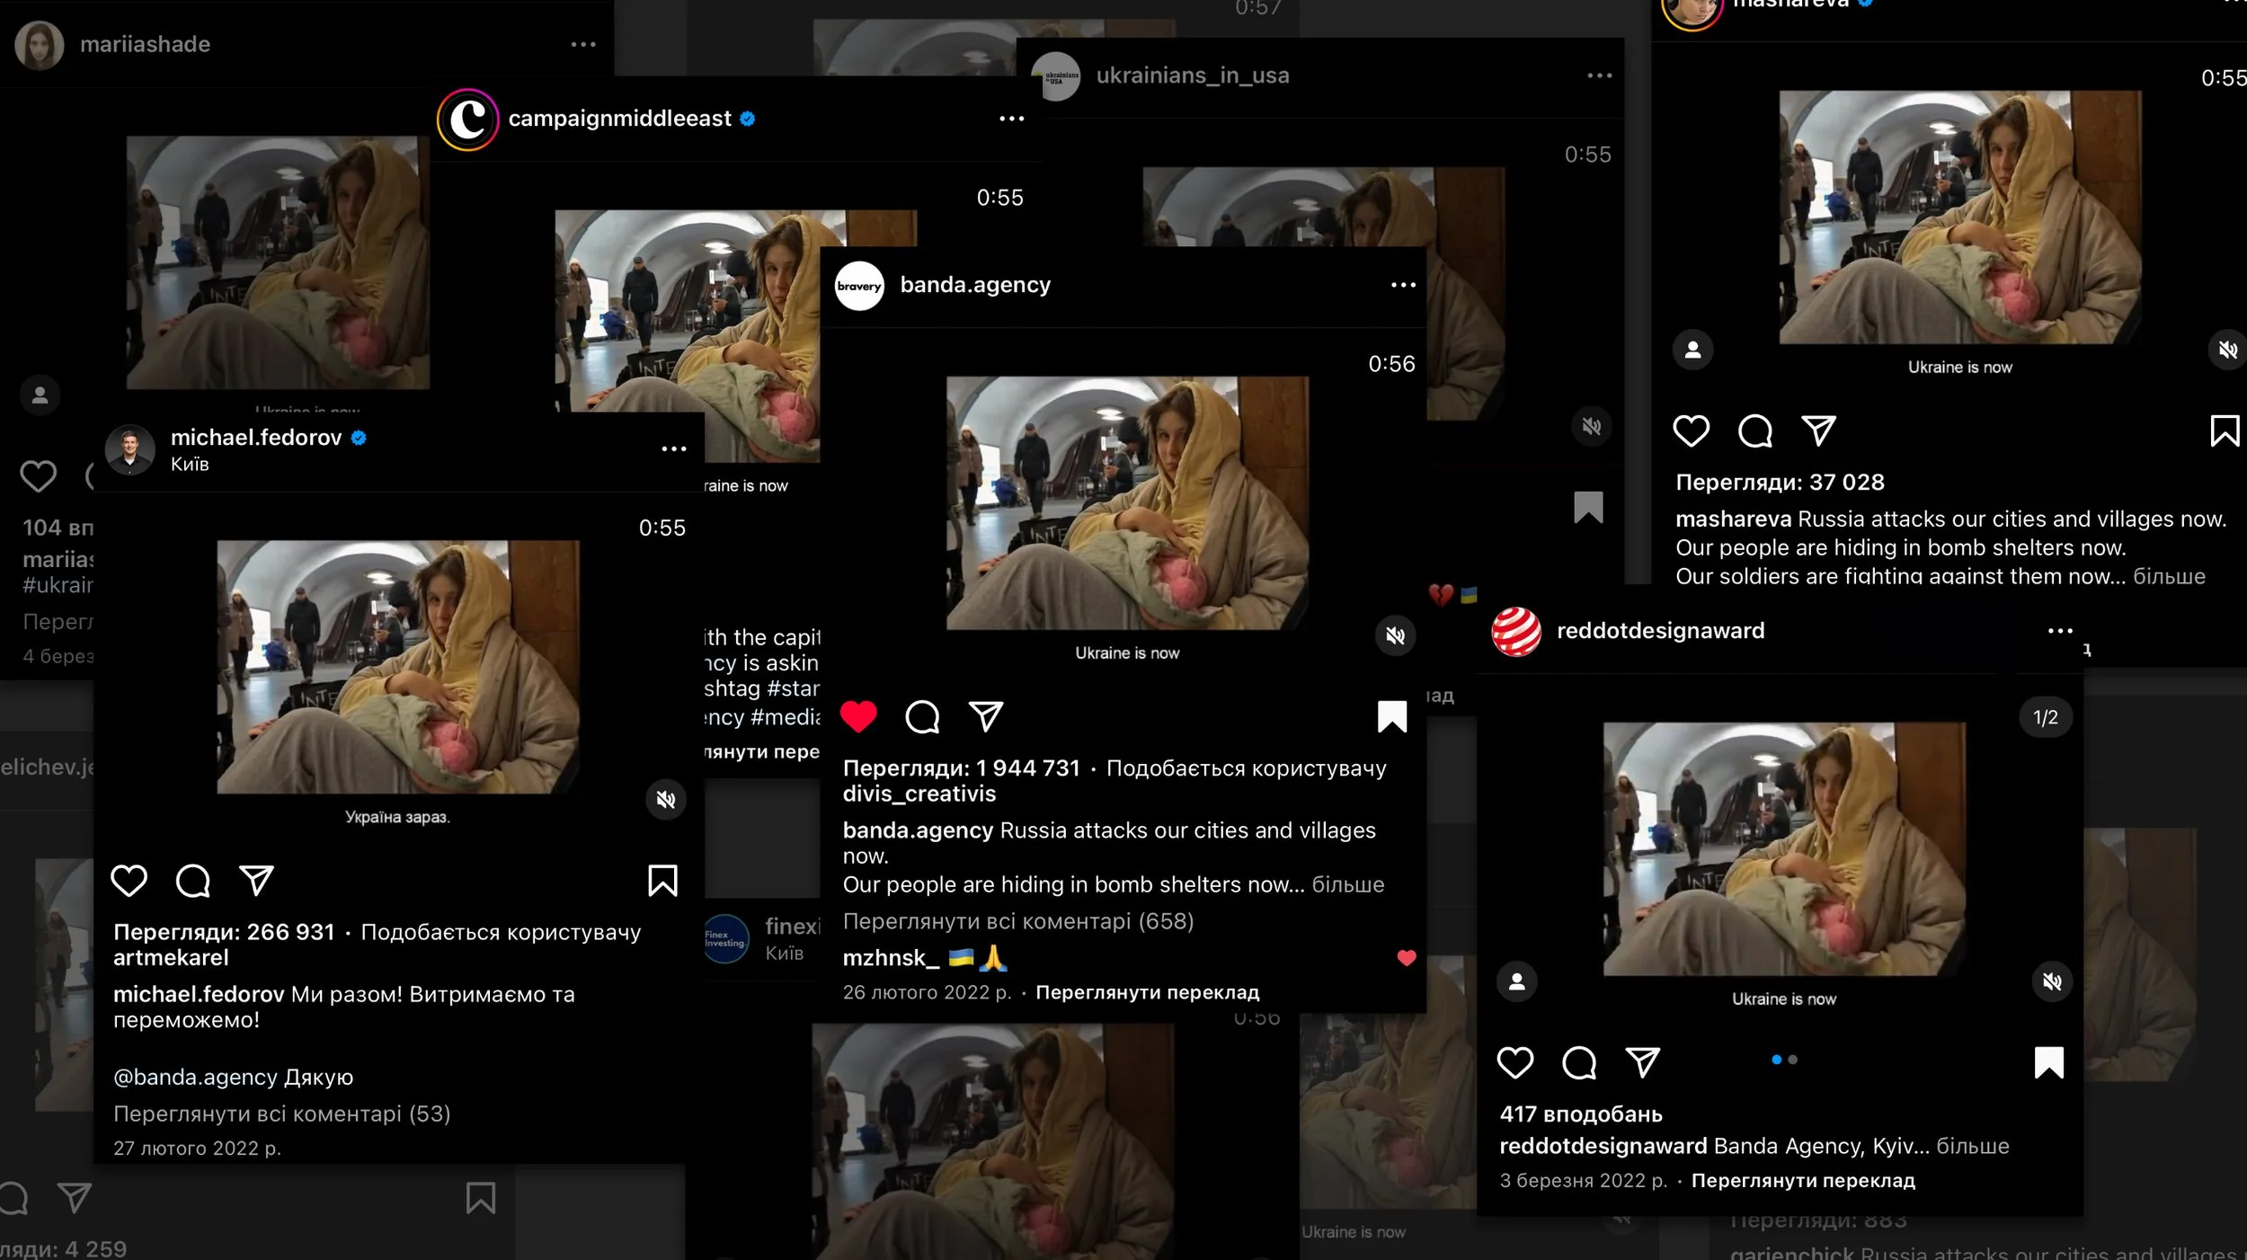2247x1260 pixels.
Task: Unlike the banda.agency post red heart
Action: [858, 716]
